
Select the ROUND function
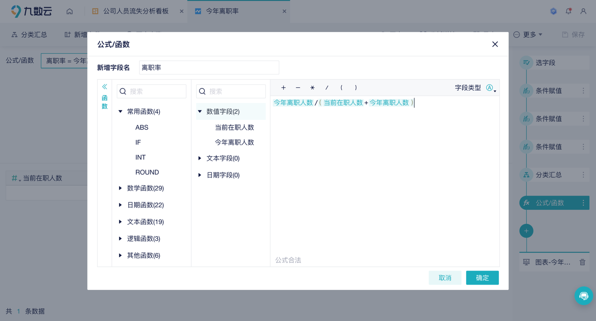coord(147,172)
